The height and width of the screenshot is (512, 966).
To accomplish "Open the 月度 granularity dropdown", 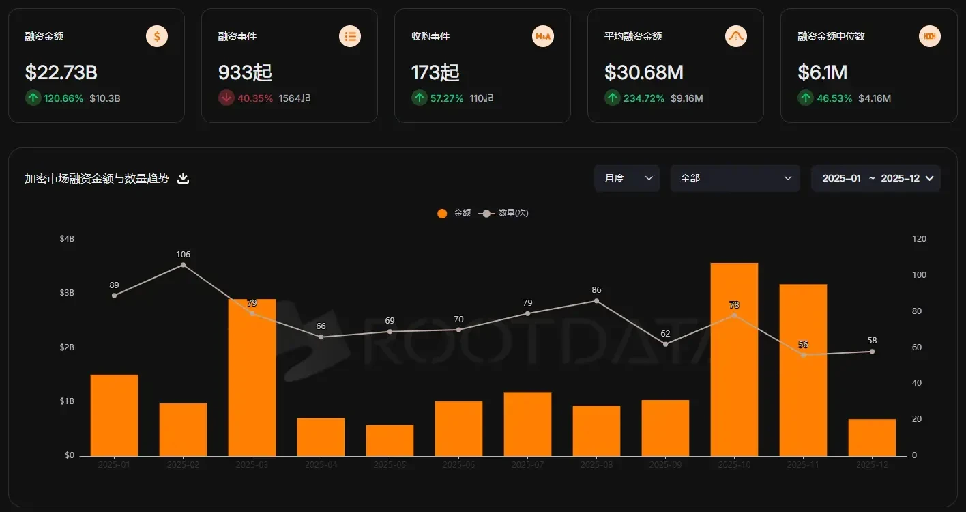I will tap(626, 177).
